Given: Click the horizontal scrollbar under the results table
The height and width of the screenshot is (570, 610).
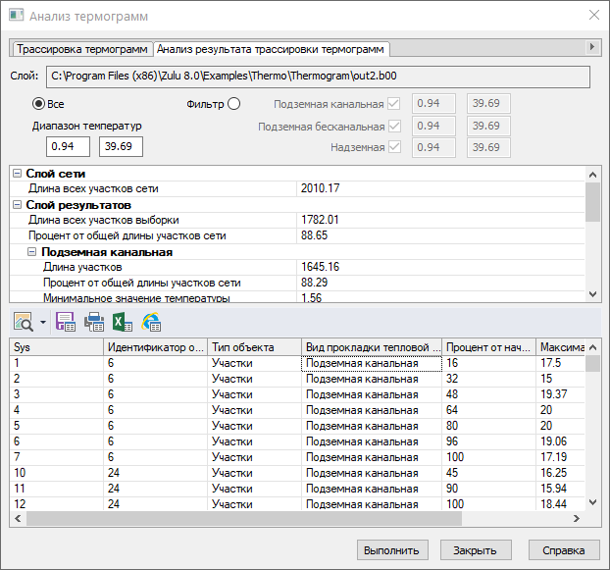Looking at the screenshot, I should coord(294,520).
